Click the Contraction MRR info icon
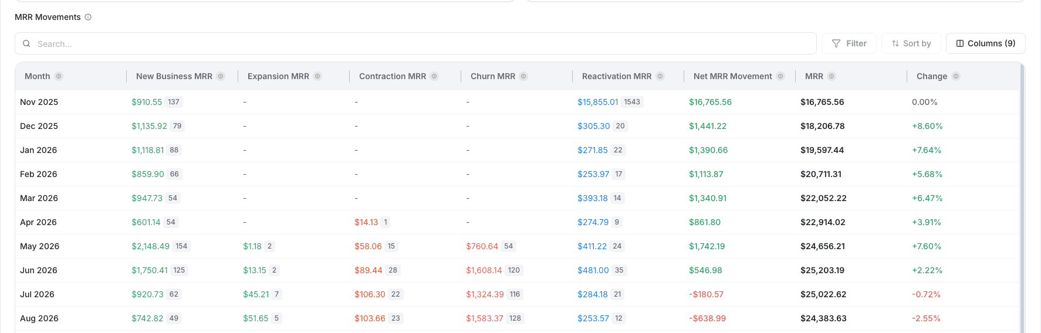 [434, 76]
